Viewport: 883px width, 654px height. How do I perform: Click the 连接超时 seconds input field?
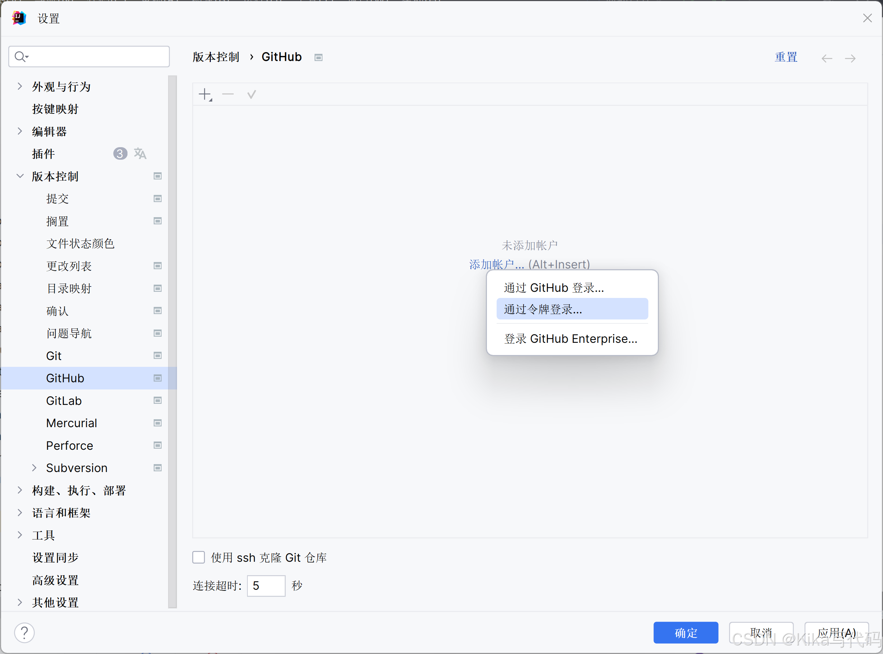(266, 585)
